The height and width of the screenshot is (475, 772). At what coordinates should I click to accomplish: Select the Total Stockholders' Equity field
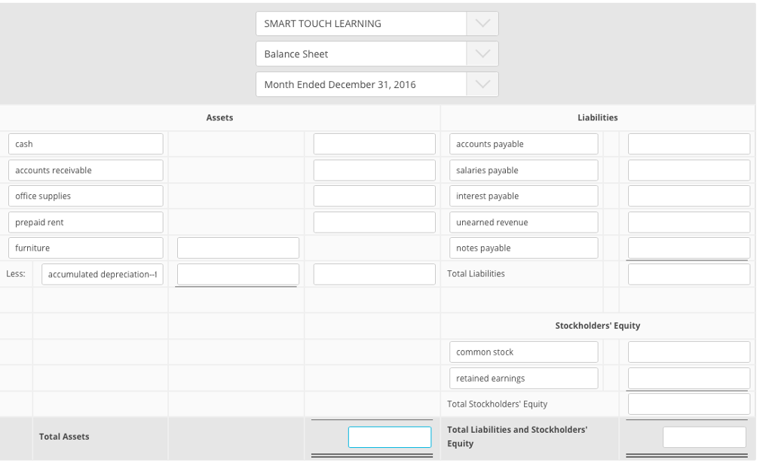(688, 403)
